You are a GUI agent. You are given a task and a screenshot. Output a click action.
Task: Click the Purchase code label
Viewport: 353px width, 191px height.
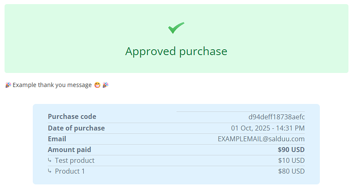(x=72, y=117)
